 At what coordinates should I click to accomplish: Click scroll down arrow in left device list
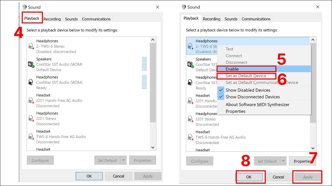pos(153,147)
